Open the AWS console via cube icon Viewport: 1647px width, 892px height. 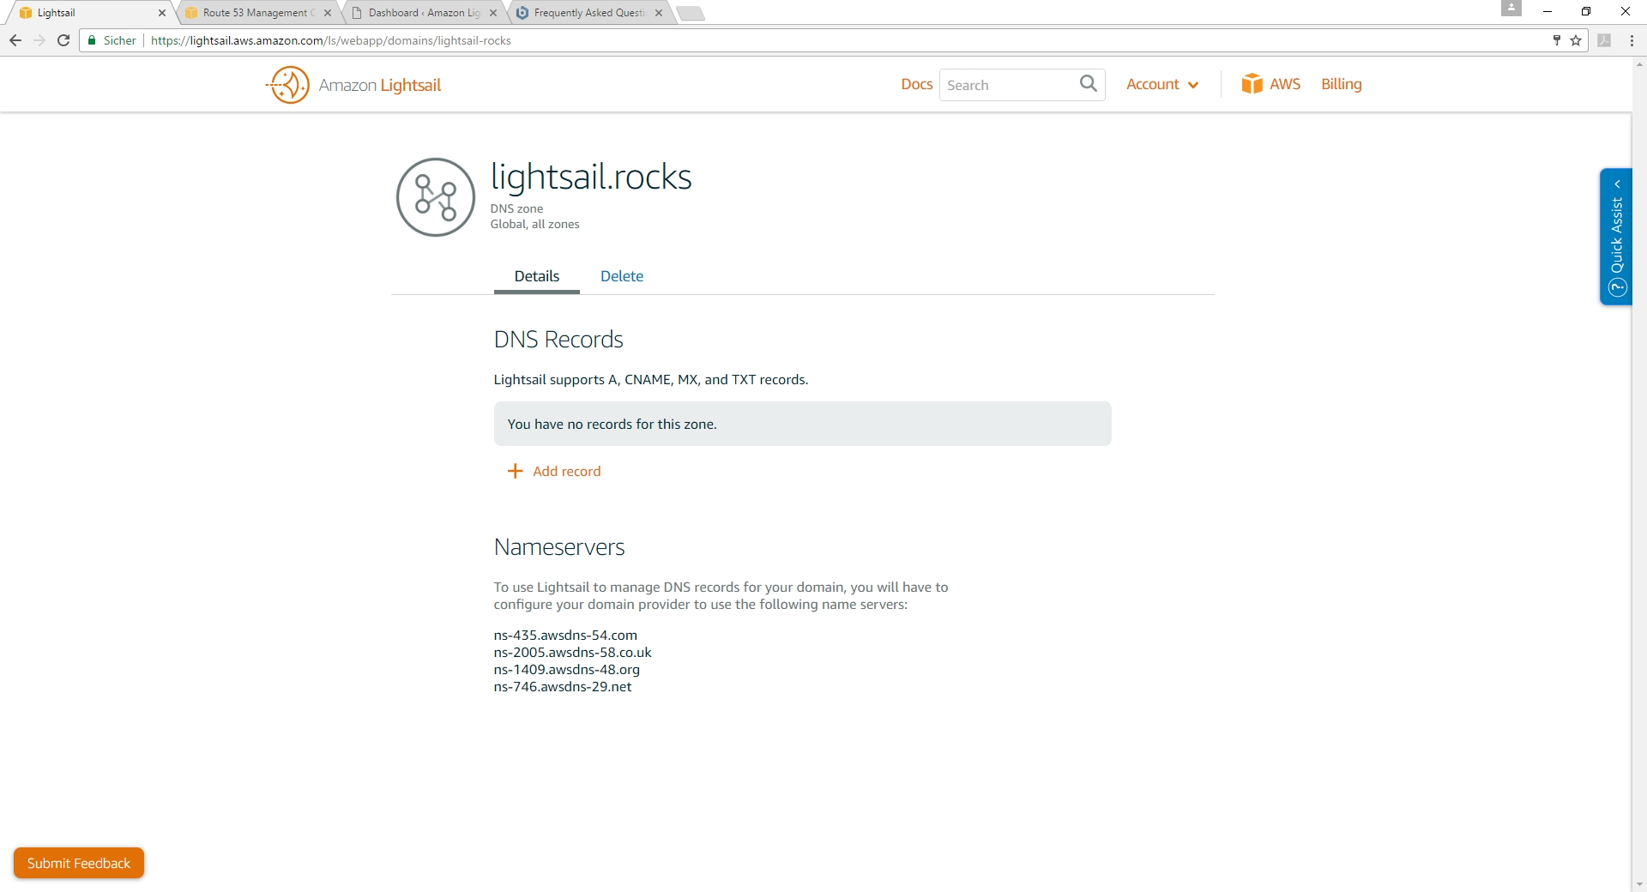(x=1253, y=83)
